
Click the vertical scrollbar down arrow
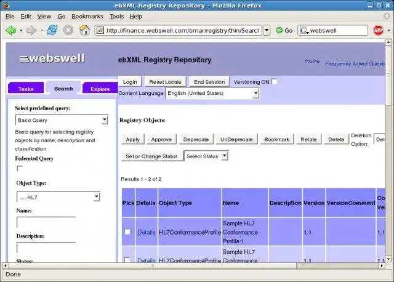coord(388,259)
